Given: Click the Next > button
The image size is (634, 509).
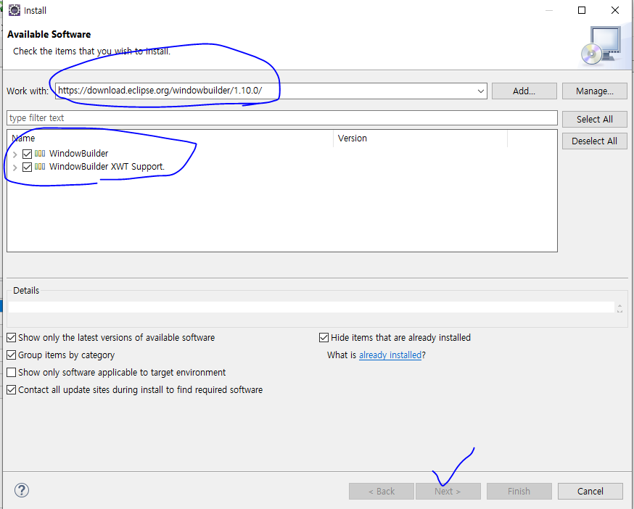Looking at the screenshot, I should (448, 491).
